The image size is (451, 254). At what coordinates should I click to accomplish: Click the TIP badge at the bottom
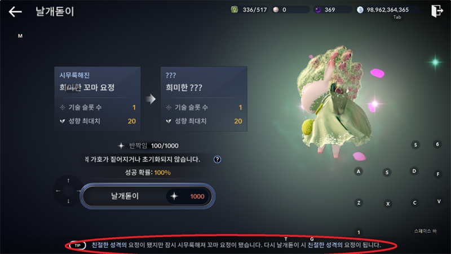pos(78,246)
